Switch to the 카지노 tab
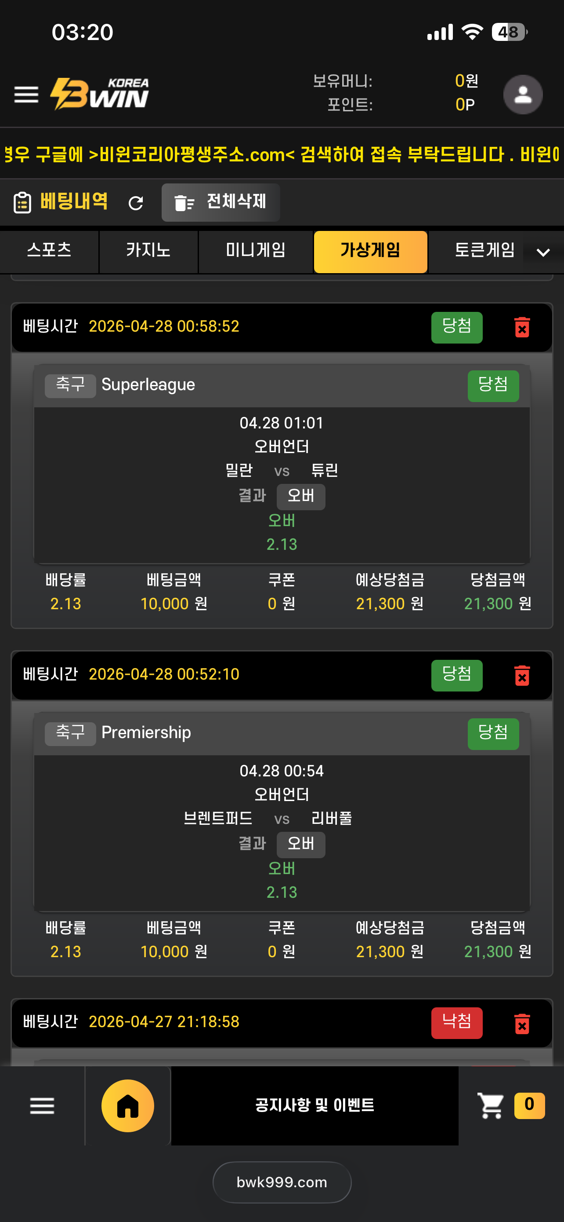Image resolution: width=564 pixels, height=1222 pixels. pyautogui.click(x=148, y=250)
